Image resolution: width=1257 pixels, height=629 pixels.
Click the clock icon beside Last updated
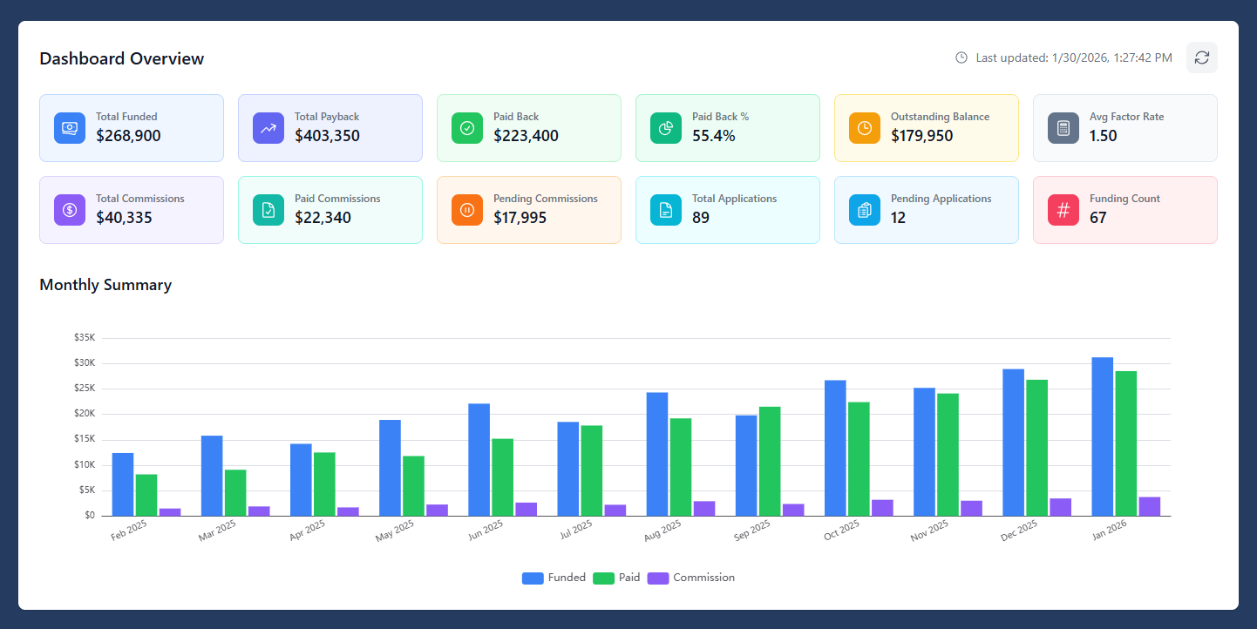[x=961, y=57]
